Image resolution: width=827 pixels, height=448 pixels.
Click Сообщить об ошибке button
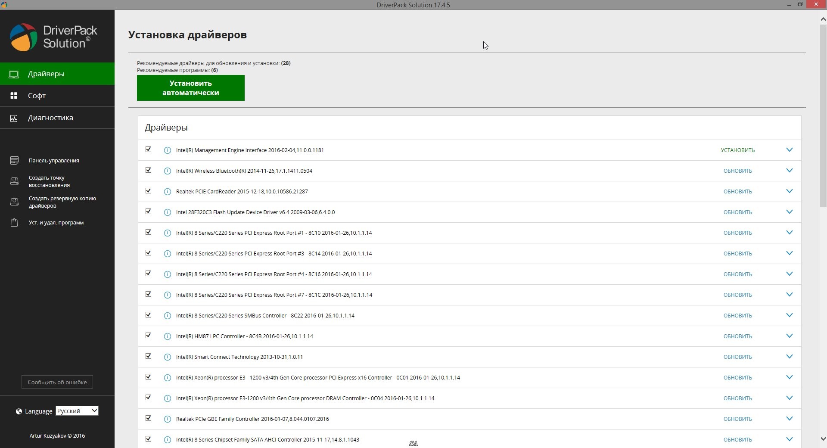(57, 382)
